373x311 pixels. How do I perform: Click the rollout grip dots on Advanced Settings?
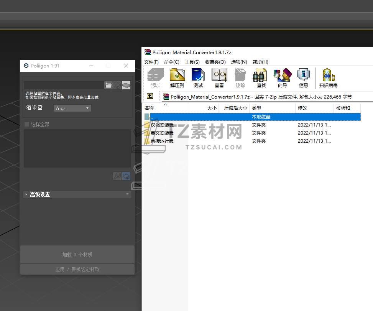(x=128, y=194)
